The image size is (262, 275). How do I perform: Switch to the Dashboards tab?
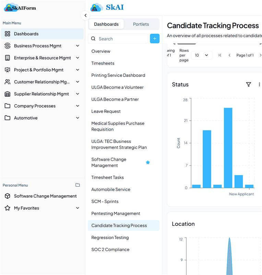(106, 24)
